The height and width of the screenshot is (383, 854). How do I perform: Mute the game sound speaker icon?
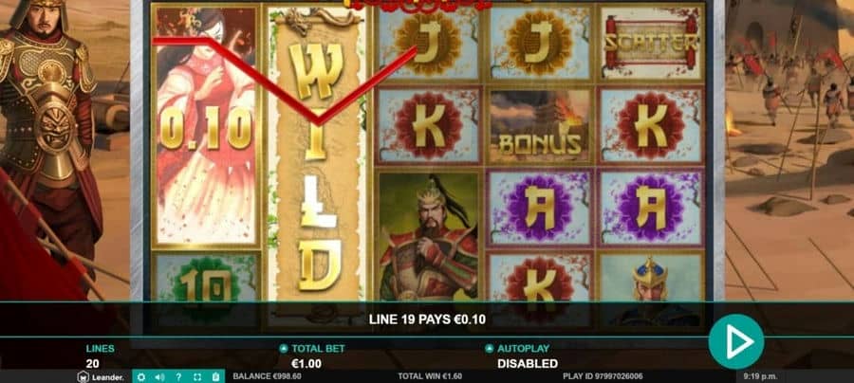tap(159, 376)
